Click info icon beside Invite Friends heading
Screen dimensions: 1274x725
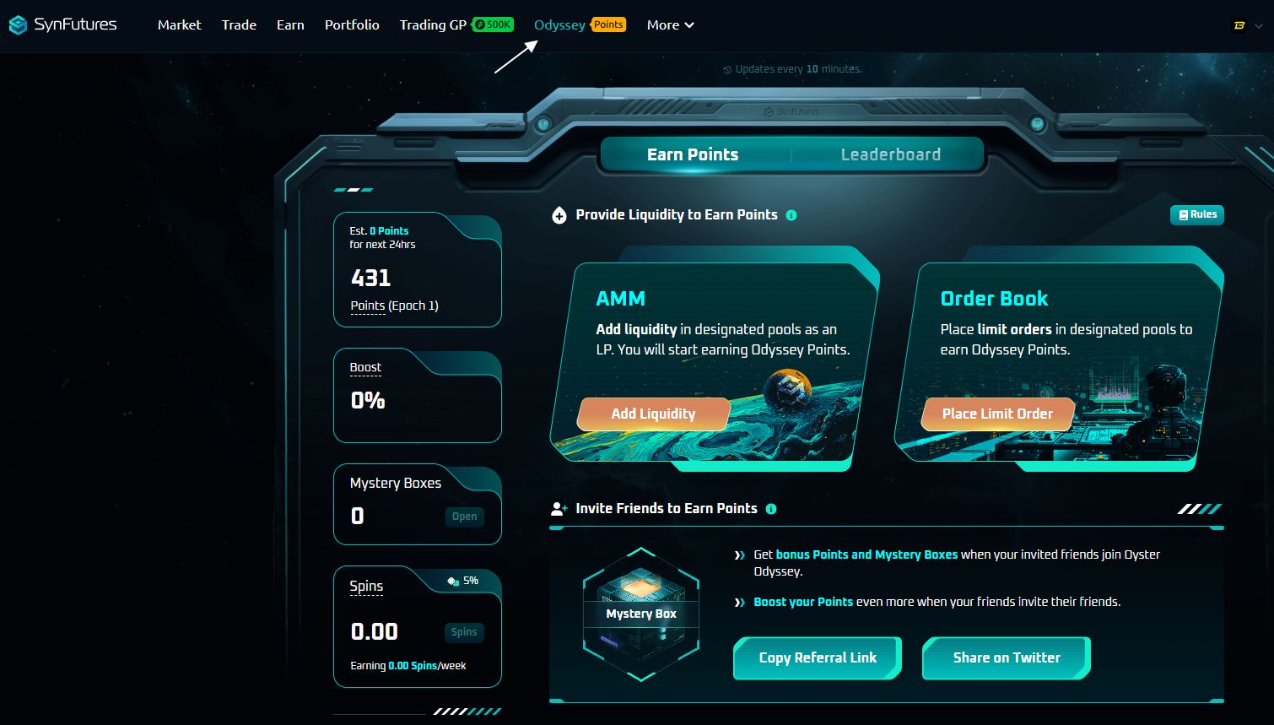771,509
